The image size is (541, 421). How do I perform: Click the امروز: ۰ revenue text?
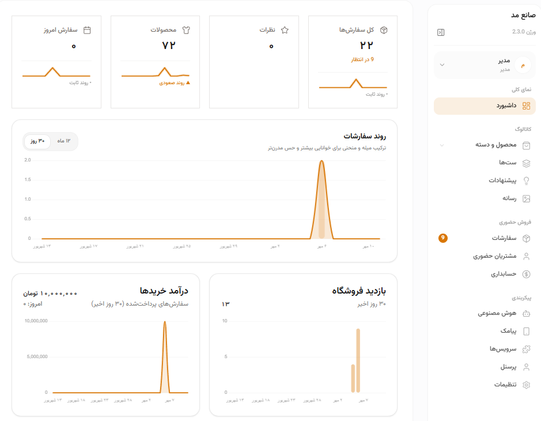tap(33, 304)
